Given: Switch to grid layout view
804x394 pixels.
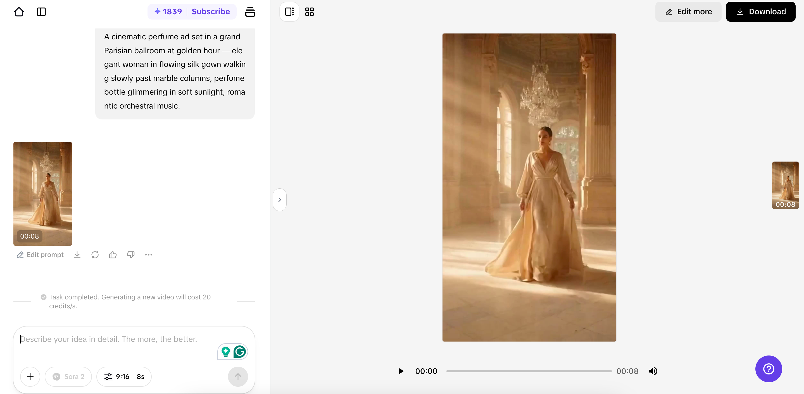Looking at the screenshot, I should pyautogui.click(x=309, y=12).
